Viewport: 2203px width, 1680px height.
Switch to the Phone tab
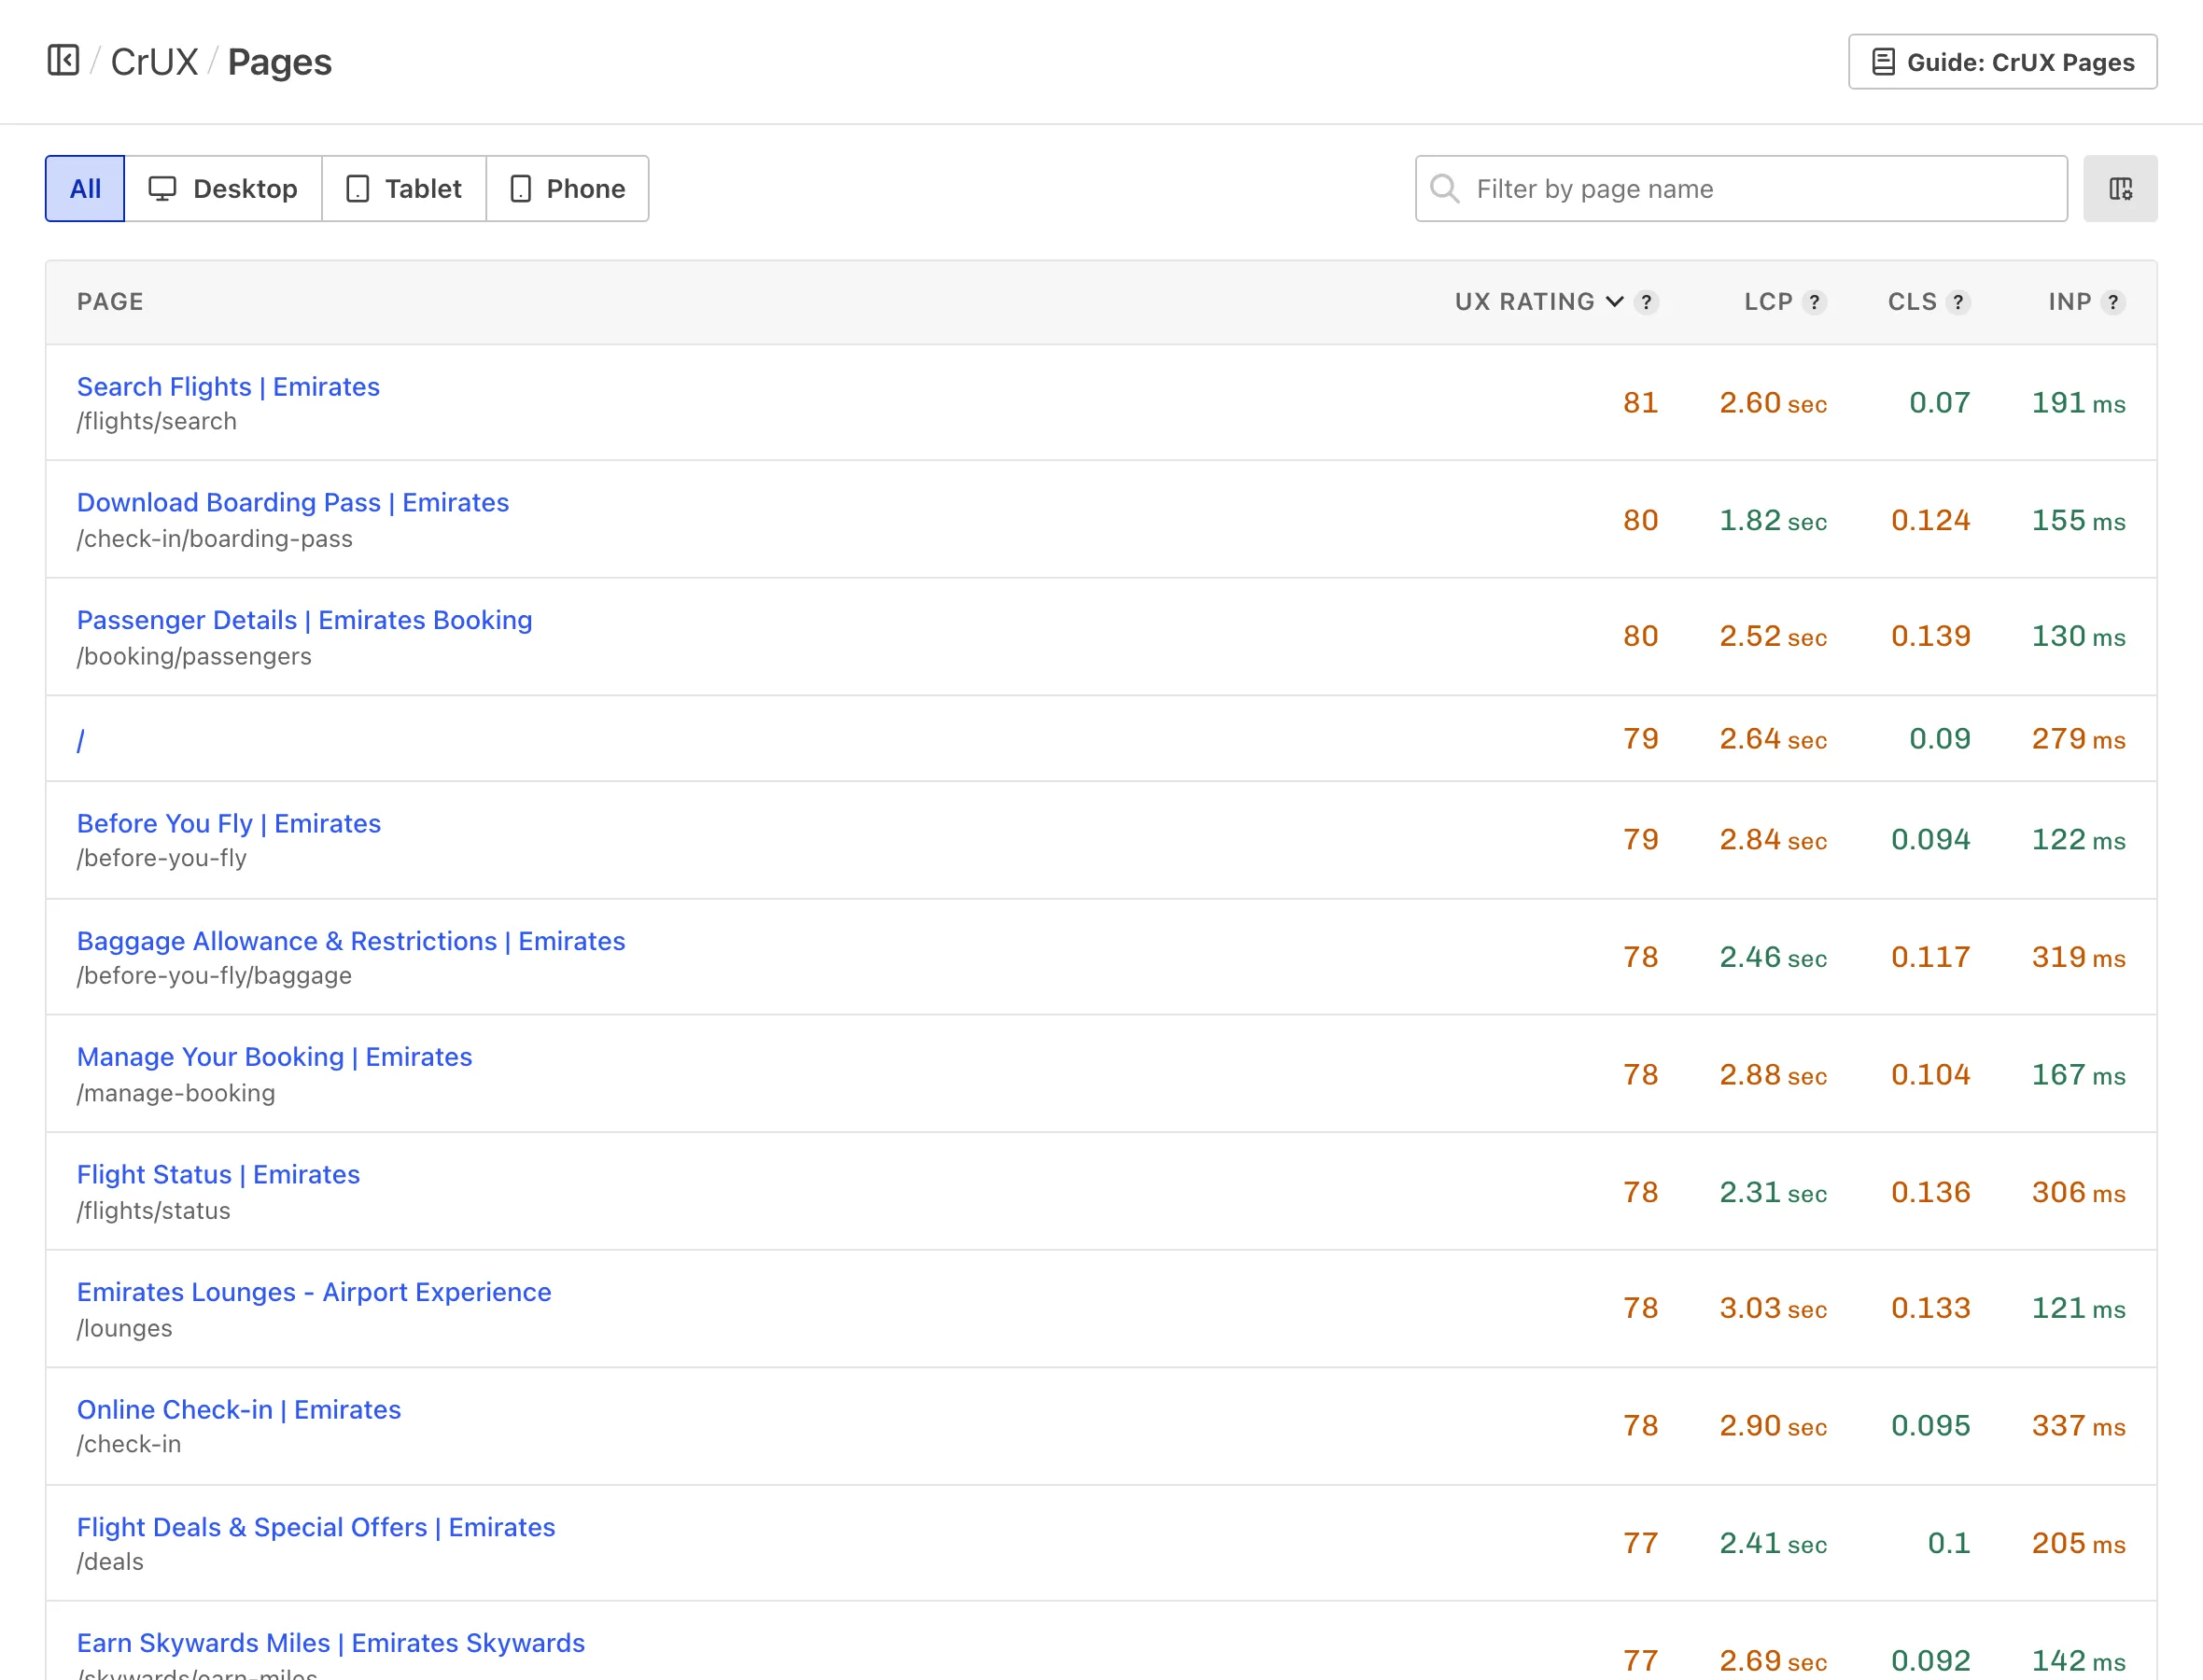[x=567, y=188]
